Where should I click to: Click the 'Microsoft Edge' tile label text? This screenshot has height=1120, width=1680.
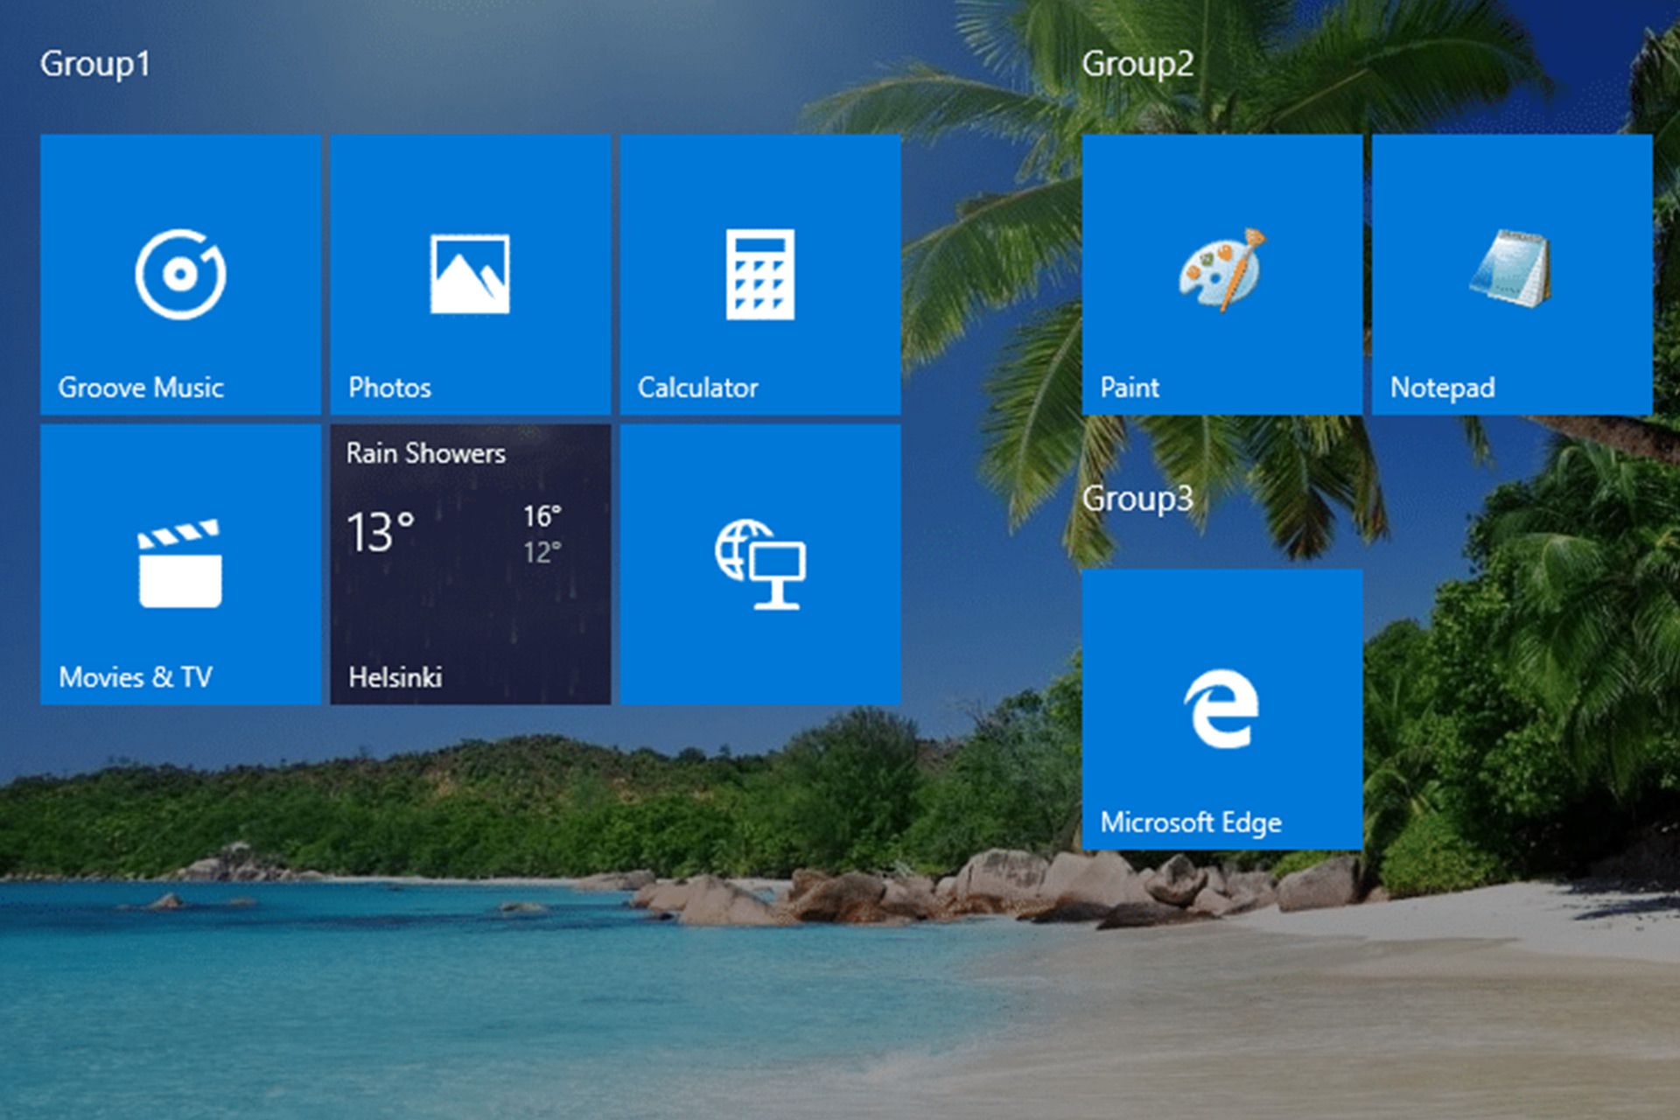pyautogui.click(x=1190, y=822)
